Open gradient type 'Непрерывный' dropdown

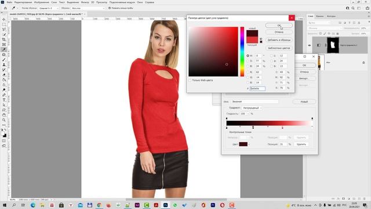click(x=252, y=108)
